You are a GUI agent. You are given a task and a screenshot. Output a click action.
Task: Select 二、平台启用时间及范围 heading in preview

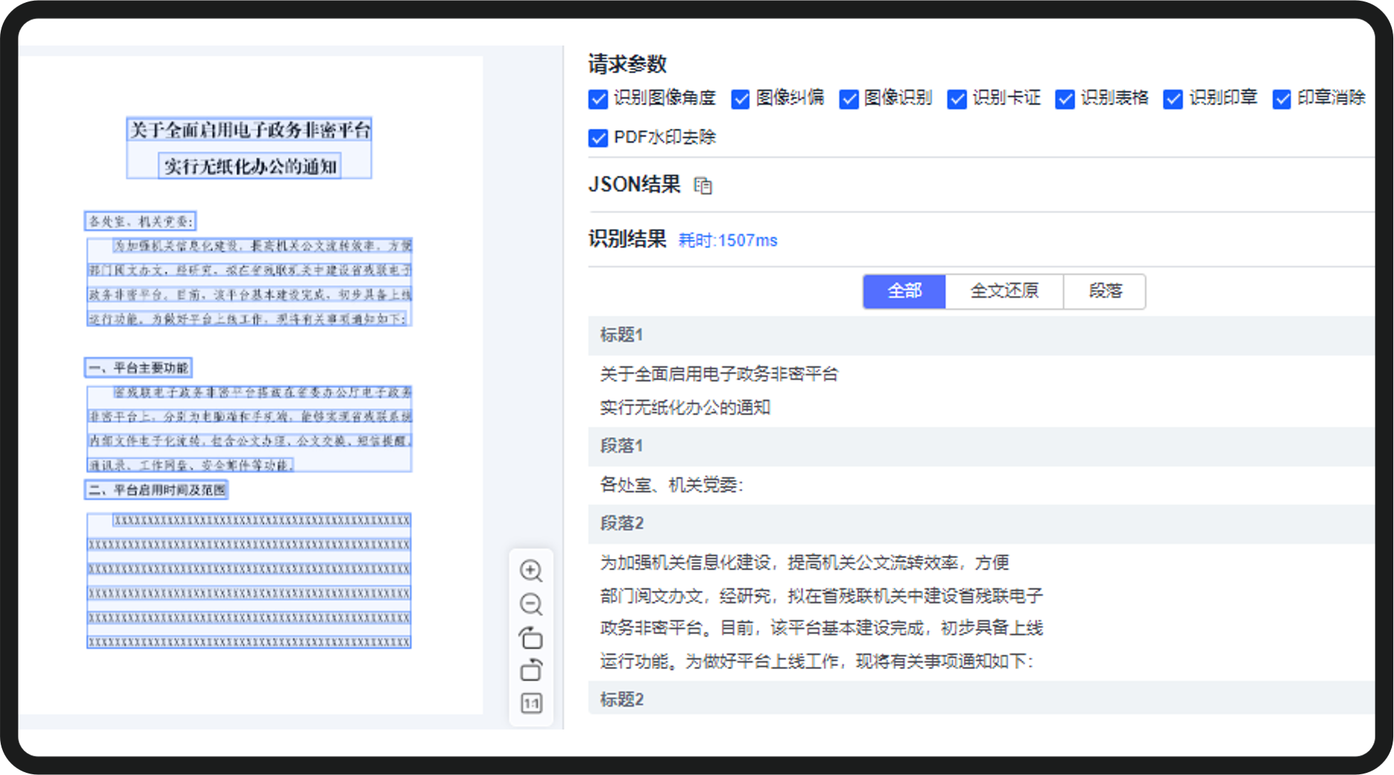[x=156, y=490]
